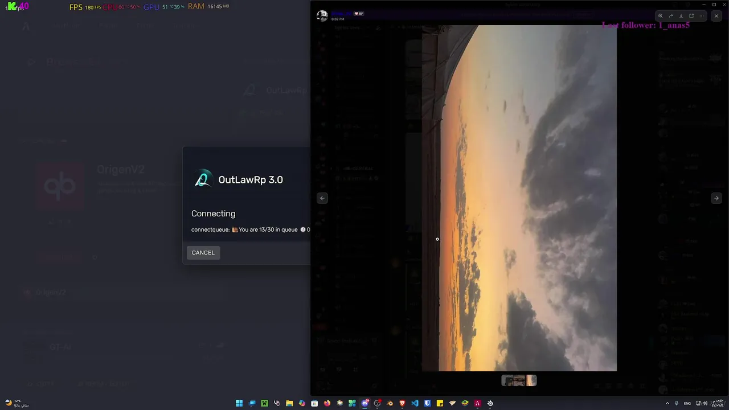This screenshot has height=410, width=729.
Task: Open Visual Studio Code on the taskbar
Action: tap(415, 403)
